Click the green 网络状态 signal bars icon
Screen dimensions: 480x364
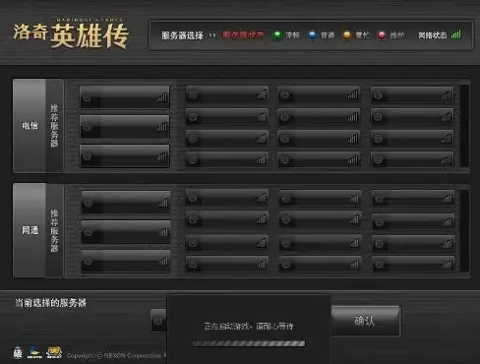point(456,34)
